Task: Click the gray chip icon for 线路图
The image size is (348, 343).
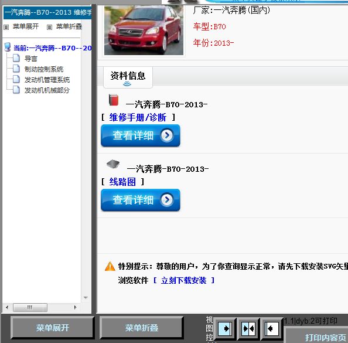Action: point(113,164)
